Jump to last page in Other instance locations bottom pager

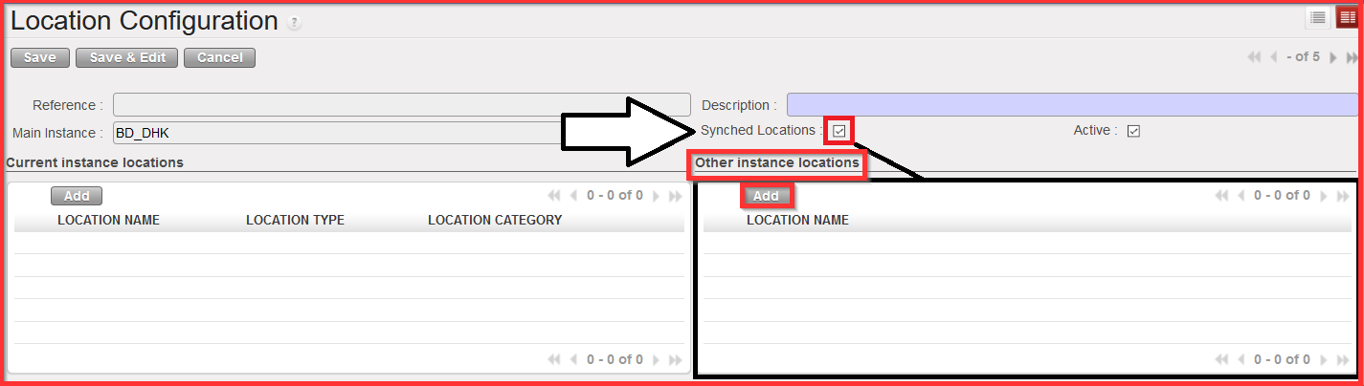[x=1342, y=360]
